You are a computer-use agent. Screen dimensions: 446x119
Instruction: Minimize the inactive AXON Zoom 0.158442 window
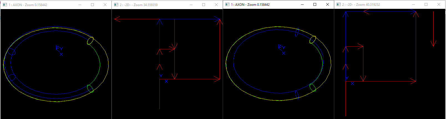pos(80,5)
